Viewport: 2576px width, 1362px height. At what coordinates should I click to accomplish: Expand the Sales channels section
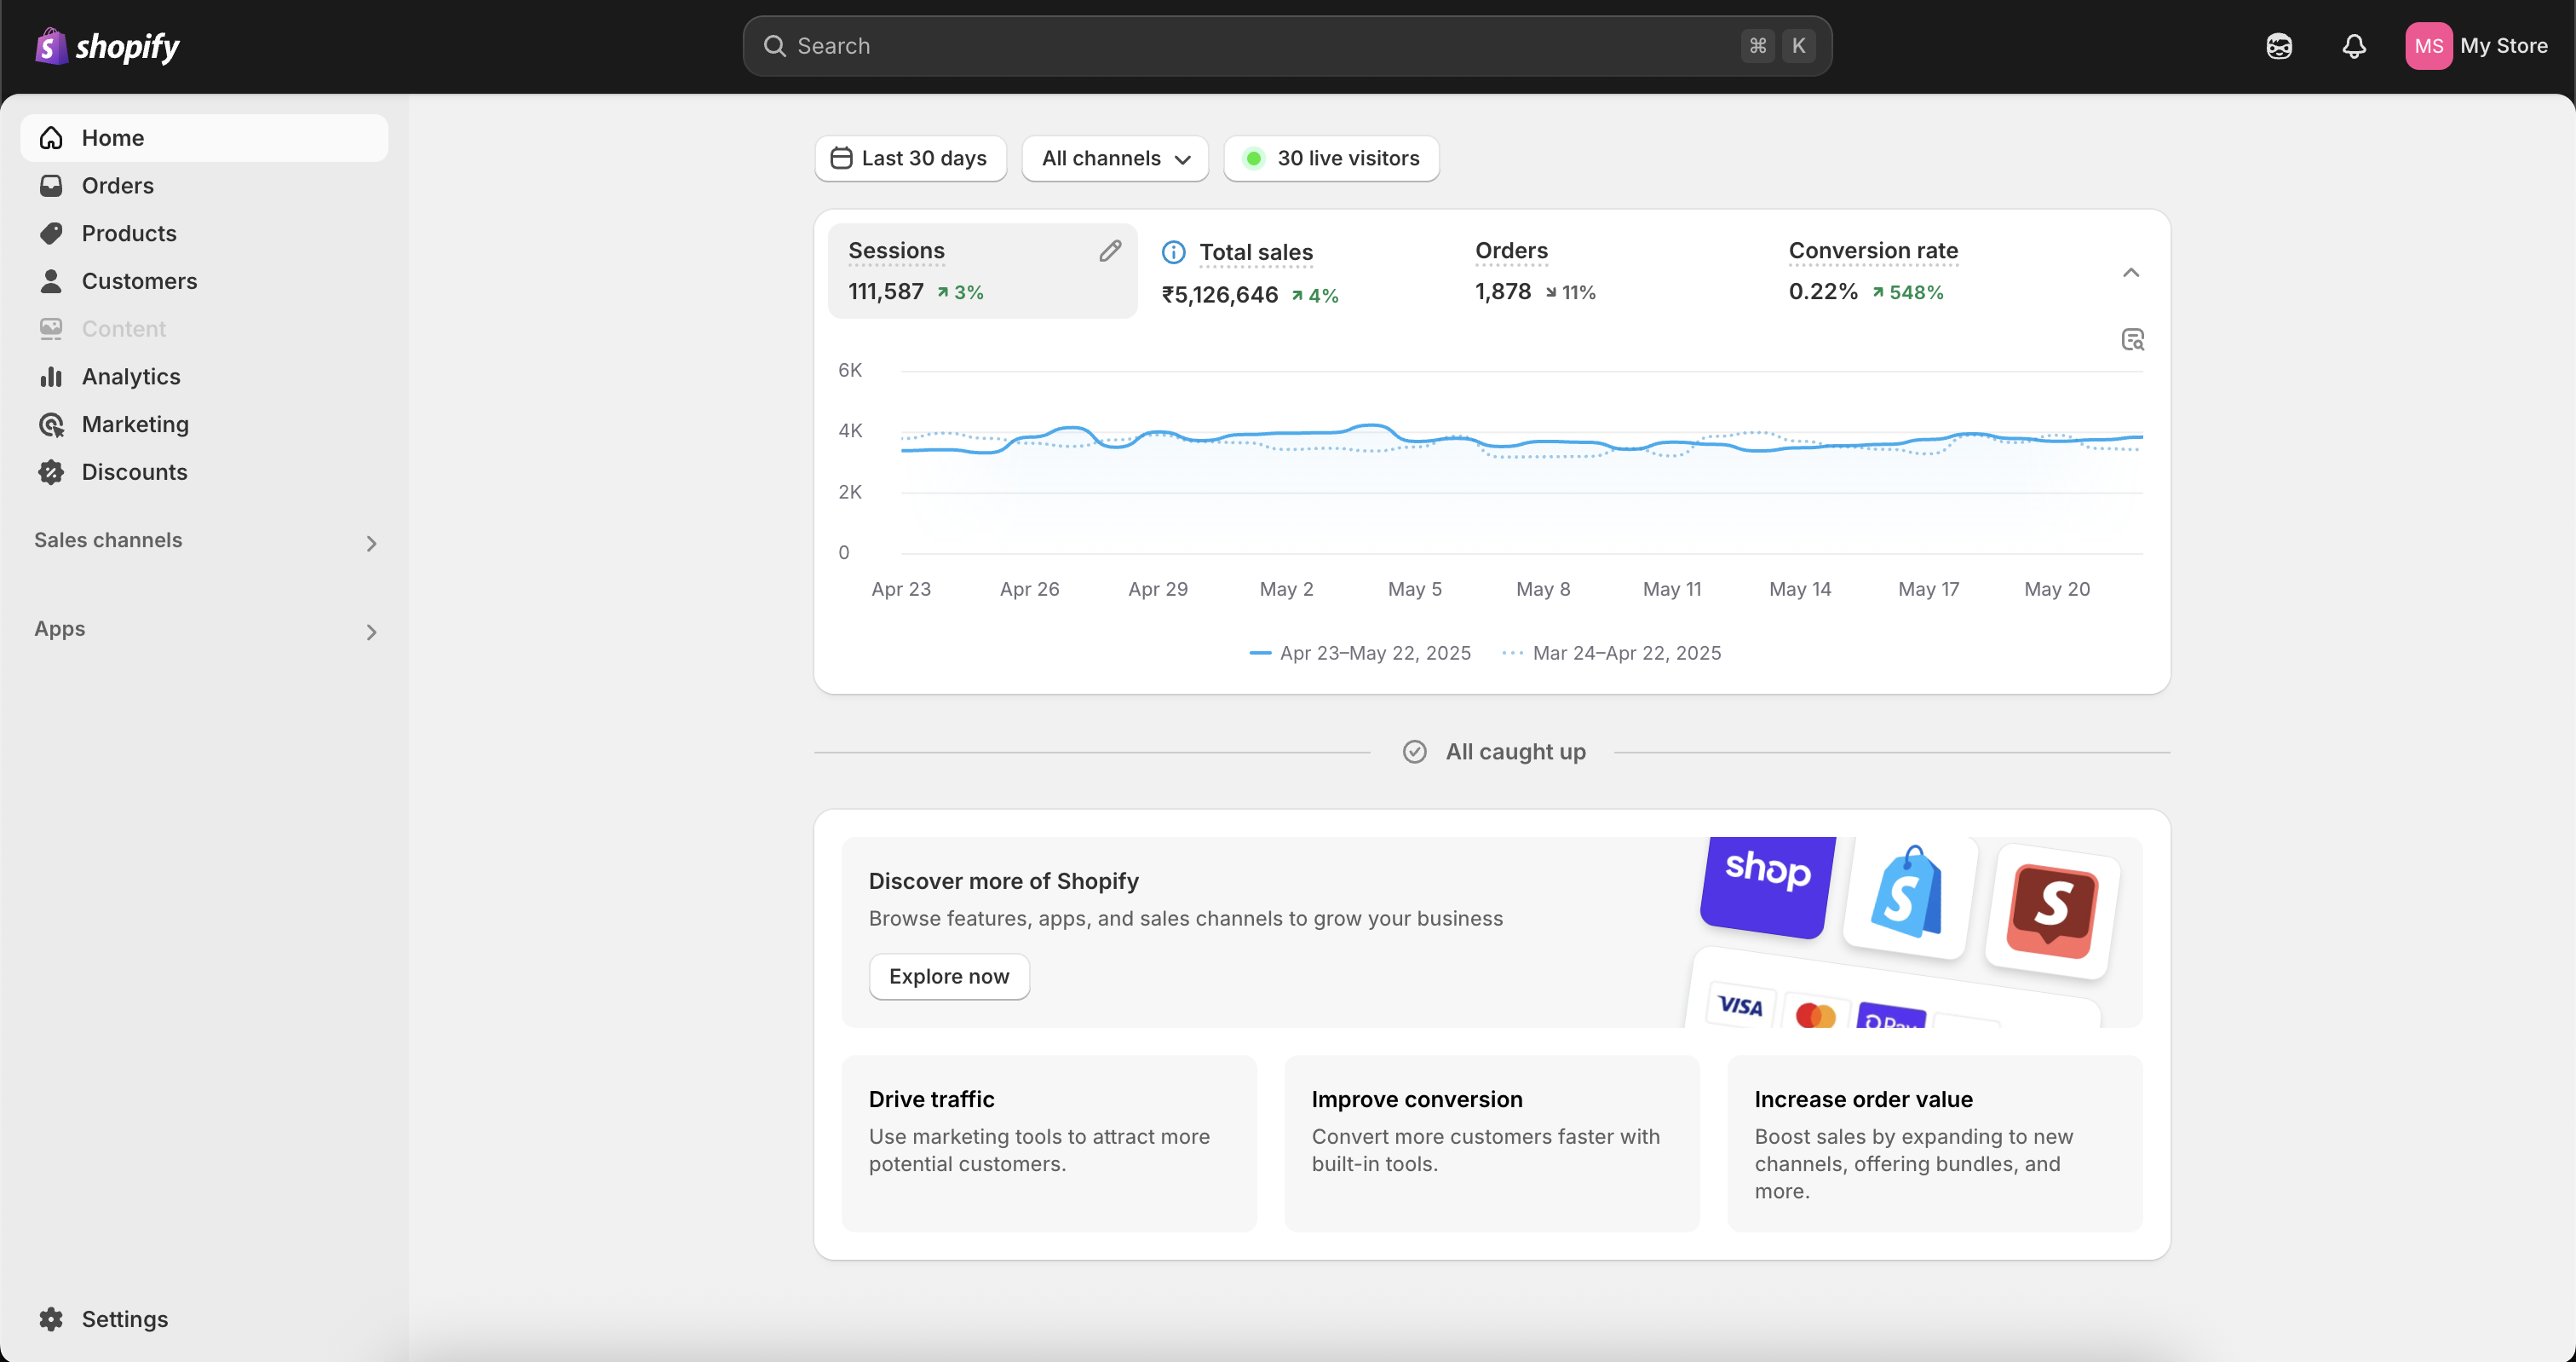[371, 542]
